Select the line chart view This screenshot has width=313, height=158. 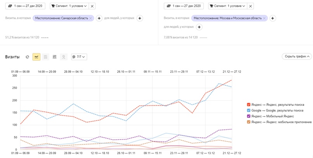tap(36, 57)
